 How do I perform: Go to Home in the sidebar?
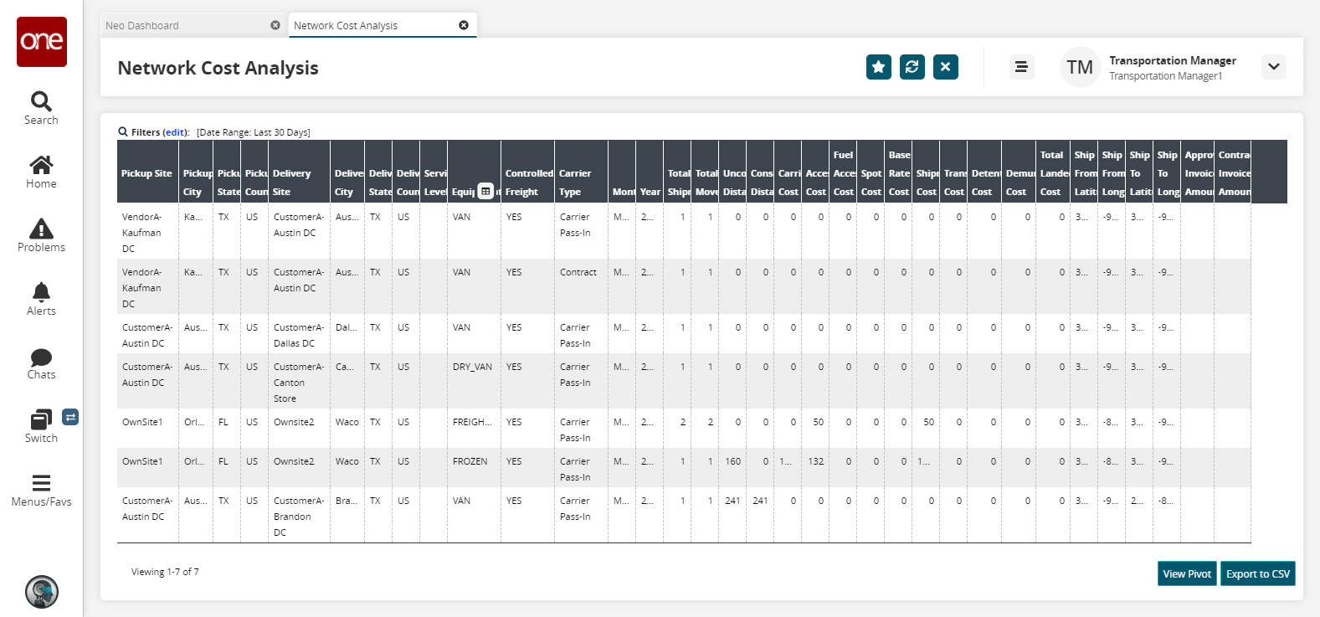(x=41, y=172)
